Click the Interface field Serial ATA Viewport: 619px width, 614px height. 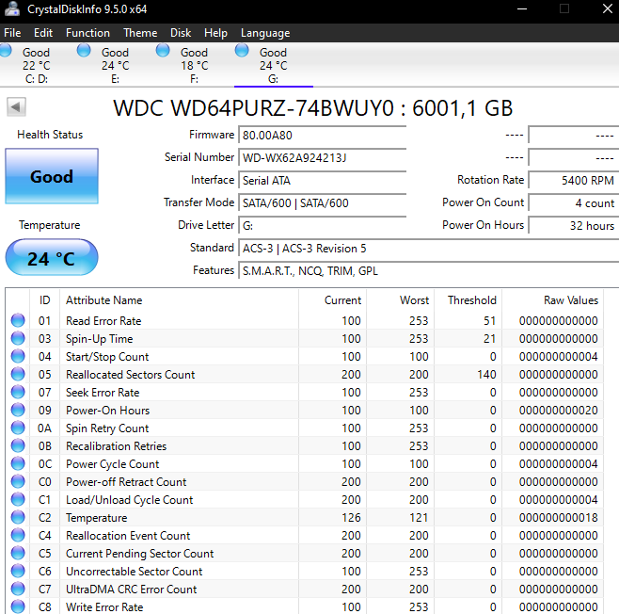tap(322, 180)
